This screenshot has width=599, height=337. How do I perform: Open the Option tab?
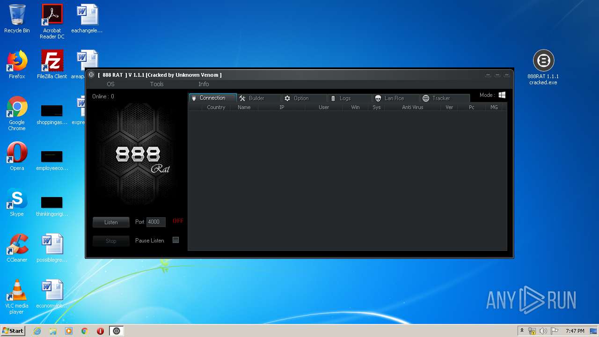[304, 98]
